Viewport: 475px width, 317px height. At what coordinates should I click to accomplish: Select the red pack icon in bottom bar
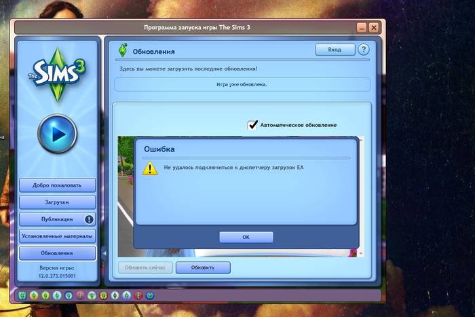(138, 295)
